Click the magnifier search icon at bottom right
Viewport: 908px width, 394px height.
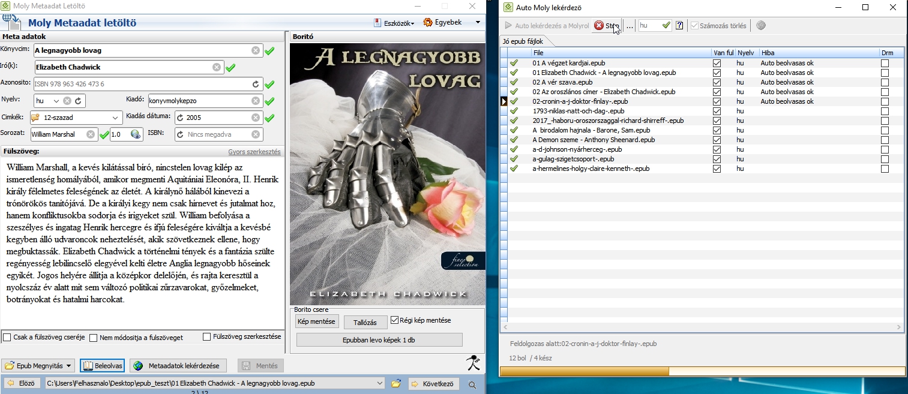473,384
